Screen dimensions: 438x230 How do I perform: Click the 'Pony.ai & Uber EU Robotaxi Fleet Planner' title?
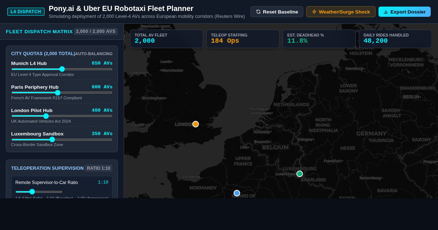(121, 8)
